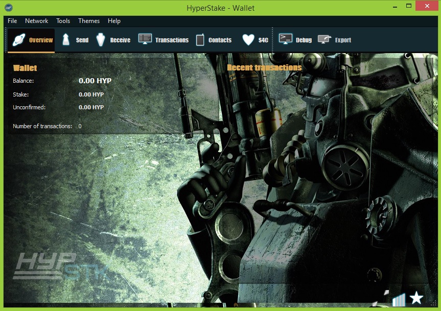Click the 'HyperStake - Wallet' window title

221,8
